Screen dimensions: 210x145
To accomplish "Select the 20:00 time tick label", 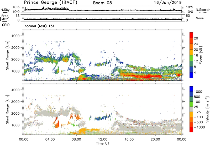I will (x=155, y=140).
